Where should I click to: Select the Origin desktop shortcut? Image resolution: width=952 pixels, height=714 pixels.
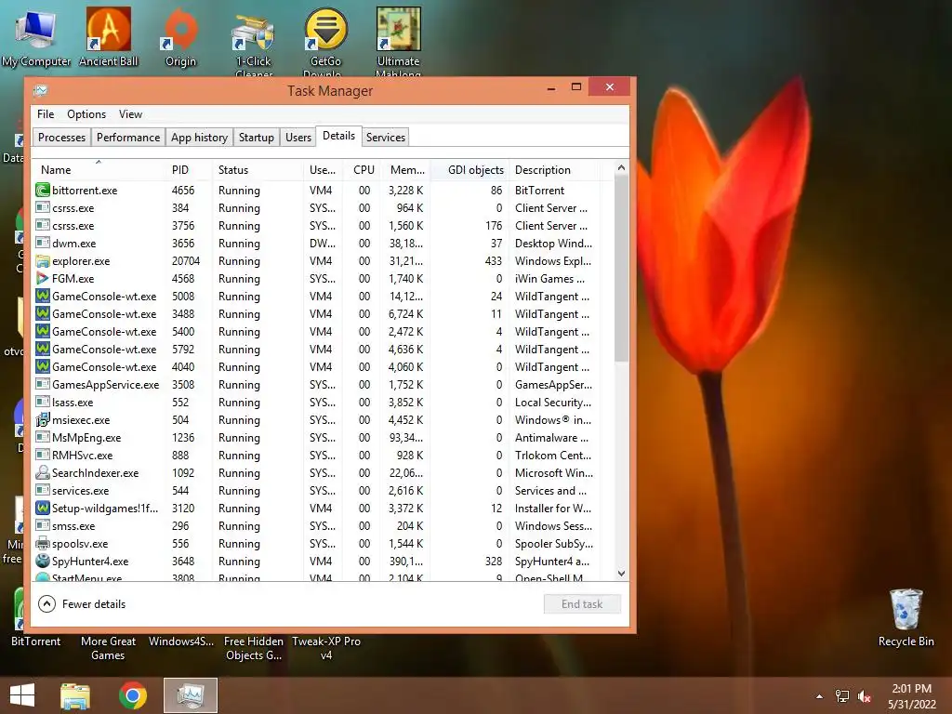pos(181,37)
